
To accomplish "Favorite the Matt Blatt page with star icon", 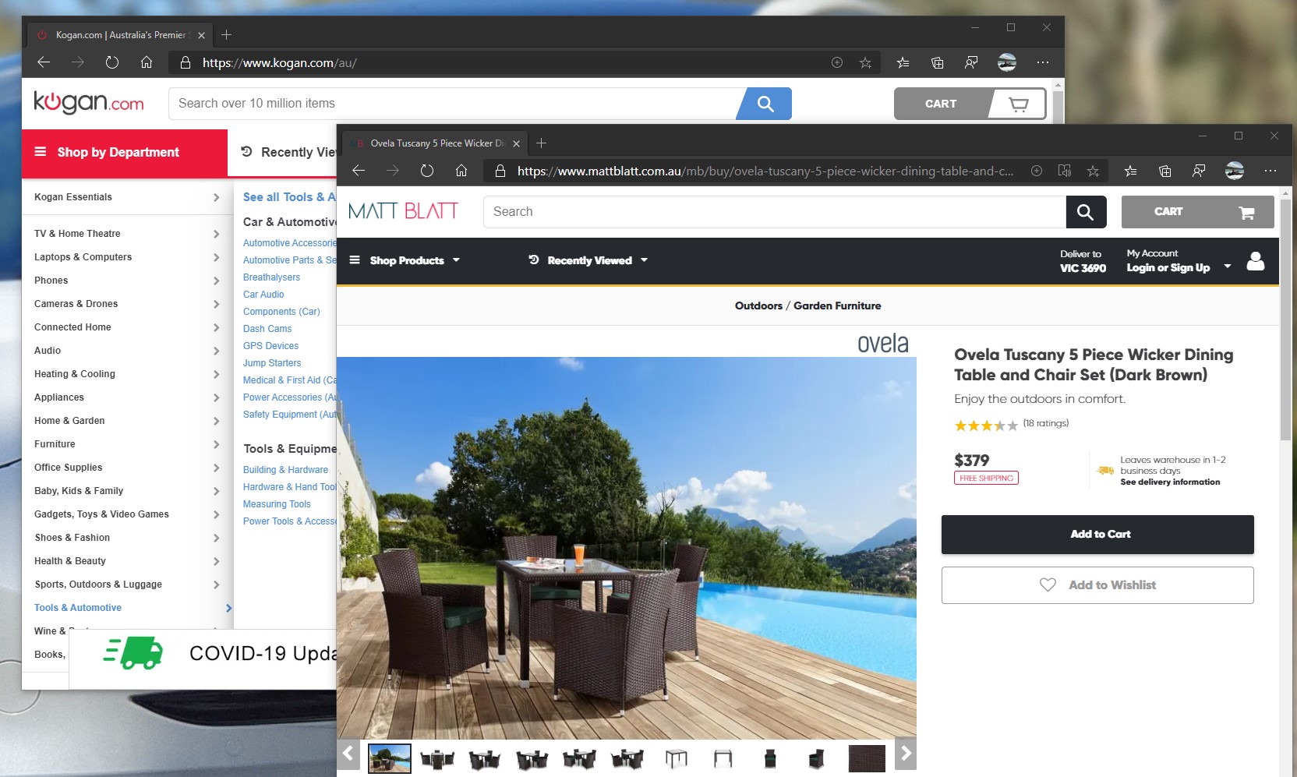I will (x=1093, y=171).
